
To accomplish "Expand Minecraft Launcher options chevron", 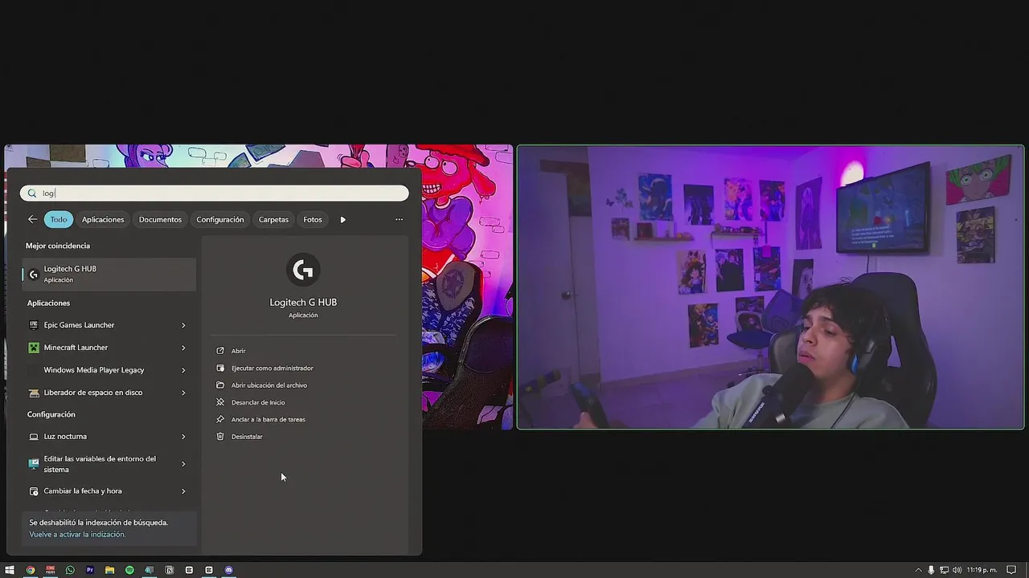I will click(x=183, y=348).
